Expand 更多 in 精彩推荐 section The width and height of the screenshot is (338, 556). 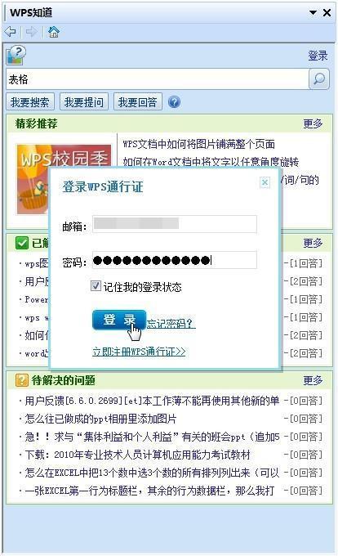313,123
